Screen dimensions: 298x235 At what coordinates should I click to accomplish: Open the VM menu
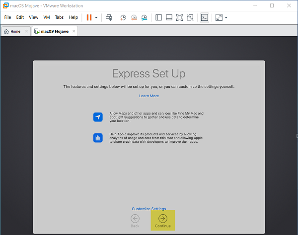pyautogui.click(x=47, y=17)
